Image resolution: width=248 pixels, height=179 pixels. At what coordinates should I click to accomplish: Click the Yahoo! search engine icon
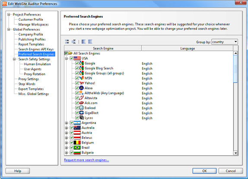click(x=82, y=83)
